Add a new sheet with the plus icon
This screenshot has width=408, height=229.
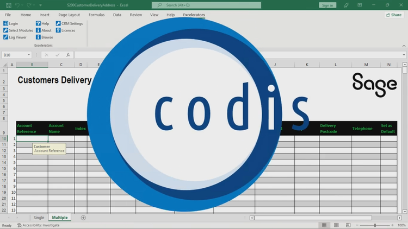(83, 218)
